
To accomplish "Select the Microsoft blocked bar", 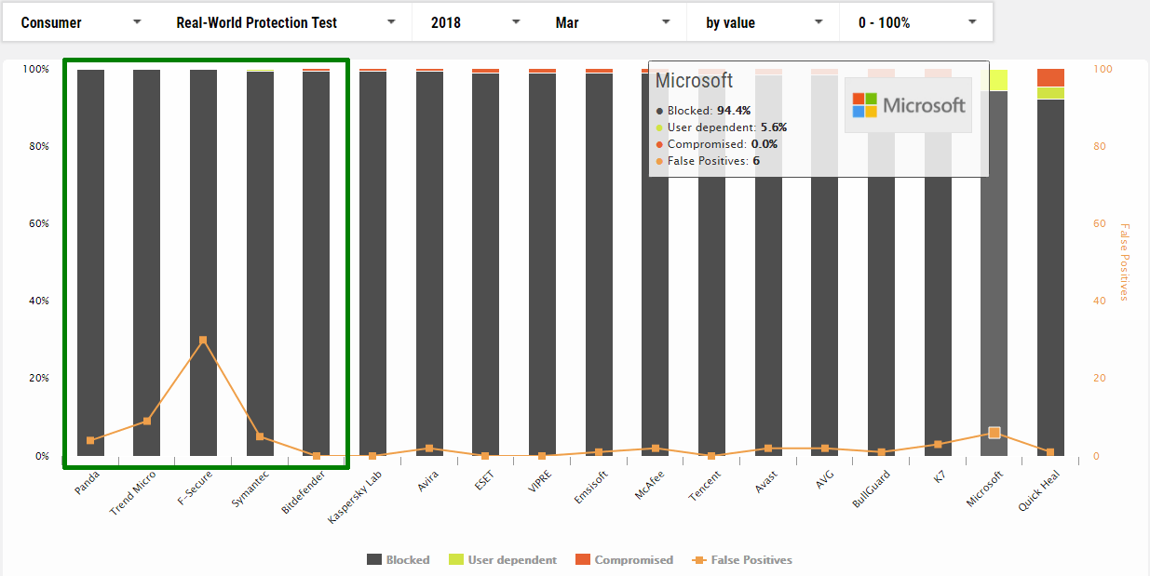I will pyautogui.click(x=994, y=274).
